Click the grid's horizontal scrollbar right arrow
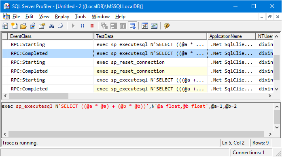 pyautogui.click(x=270, y=96)
